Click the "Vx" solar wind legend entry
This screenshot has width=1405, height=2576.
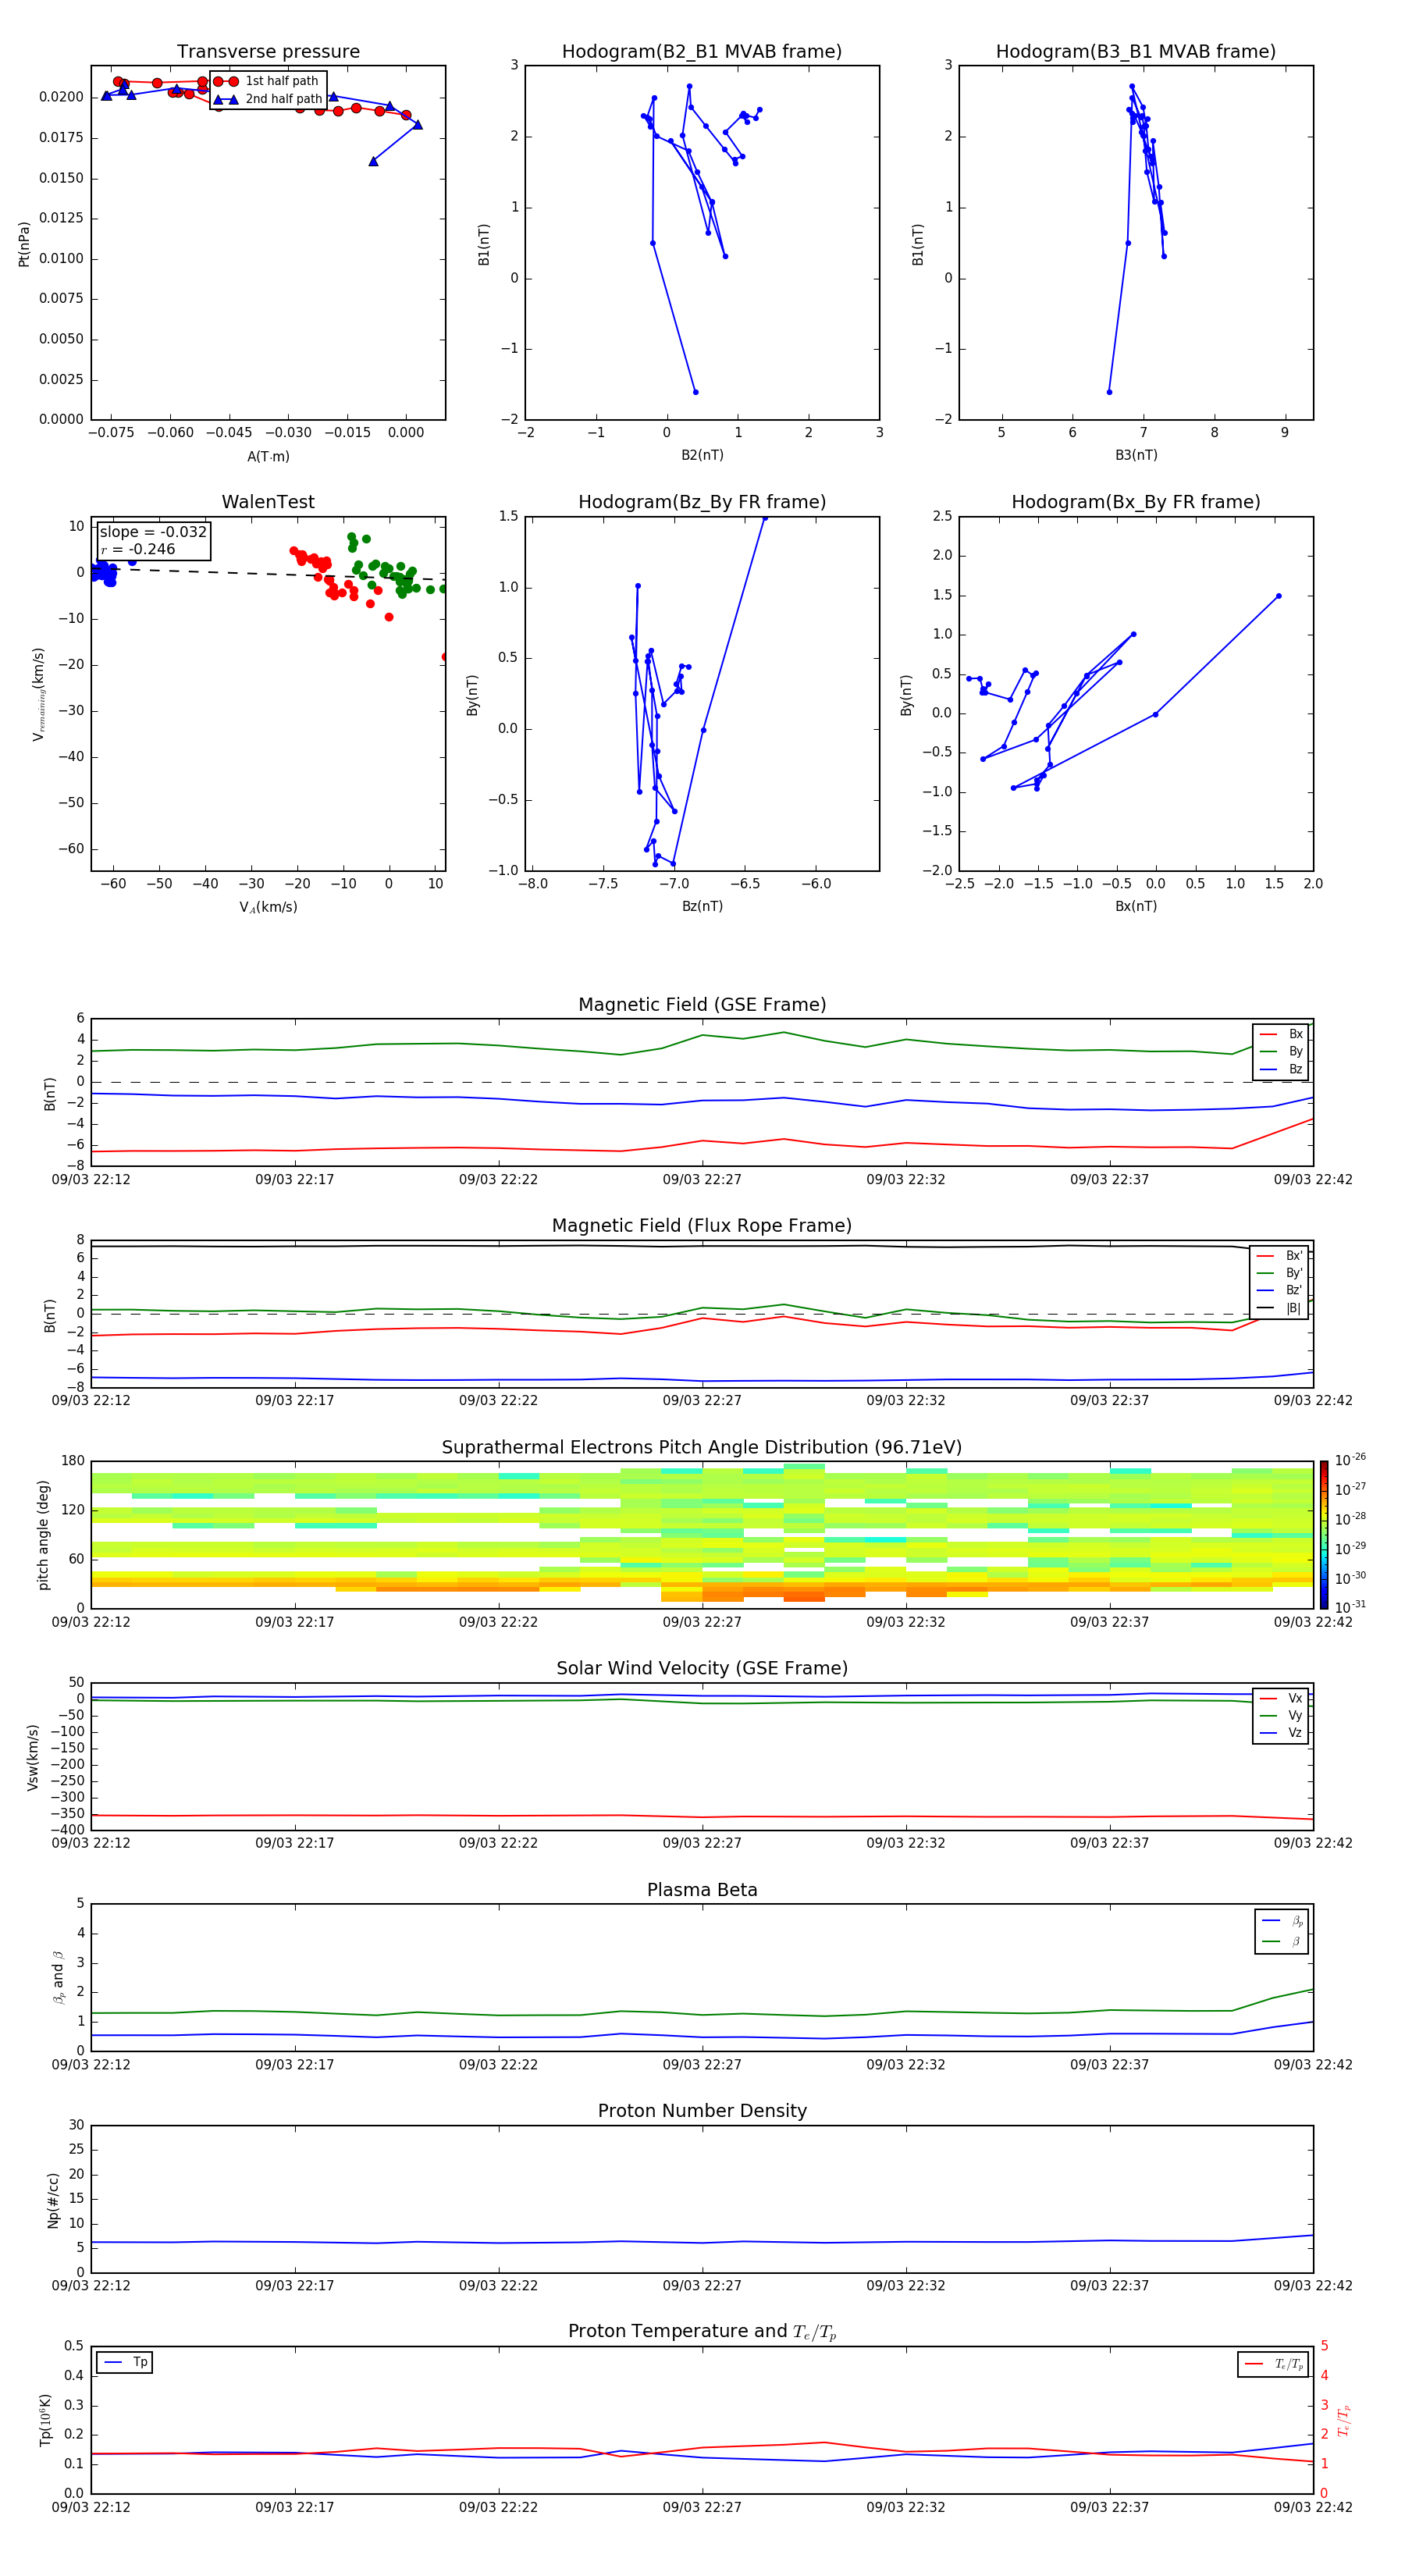tap(1281, 1699)
